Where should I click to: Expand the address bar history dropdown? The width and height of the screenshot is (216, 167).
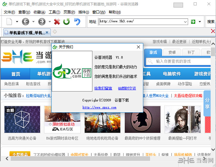click(x=185, y=22)
